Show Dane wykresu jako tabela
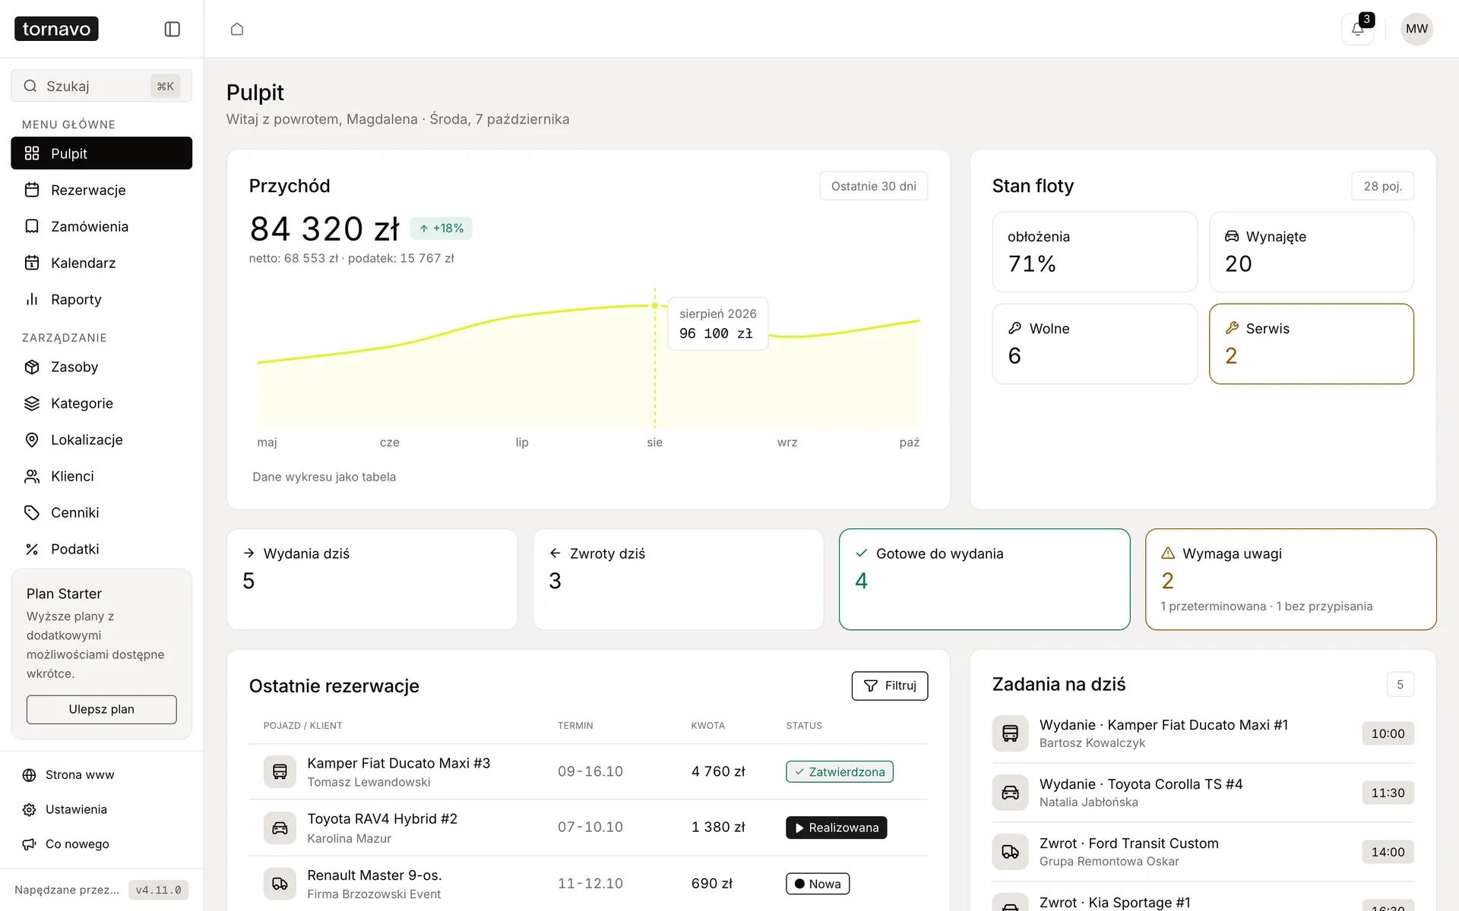The image size is (1459, 911). [x=324, y=477]
